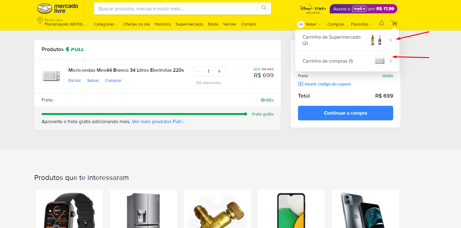Focus the product search box
The image size is (461, 228).
tap(176, 9)
